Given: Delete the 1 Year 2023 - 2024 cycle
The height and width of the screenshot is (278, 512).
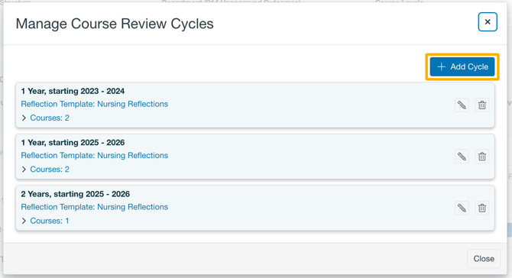Looking at the screenshot, I should [482, 105].
